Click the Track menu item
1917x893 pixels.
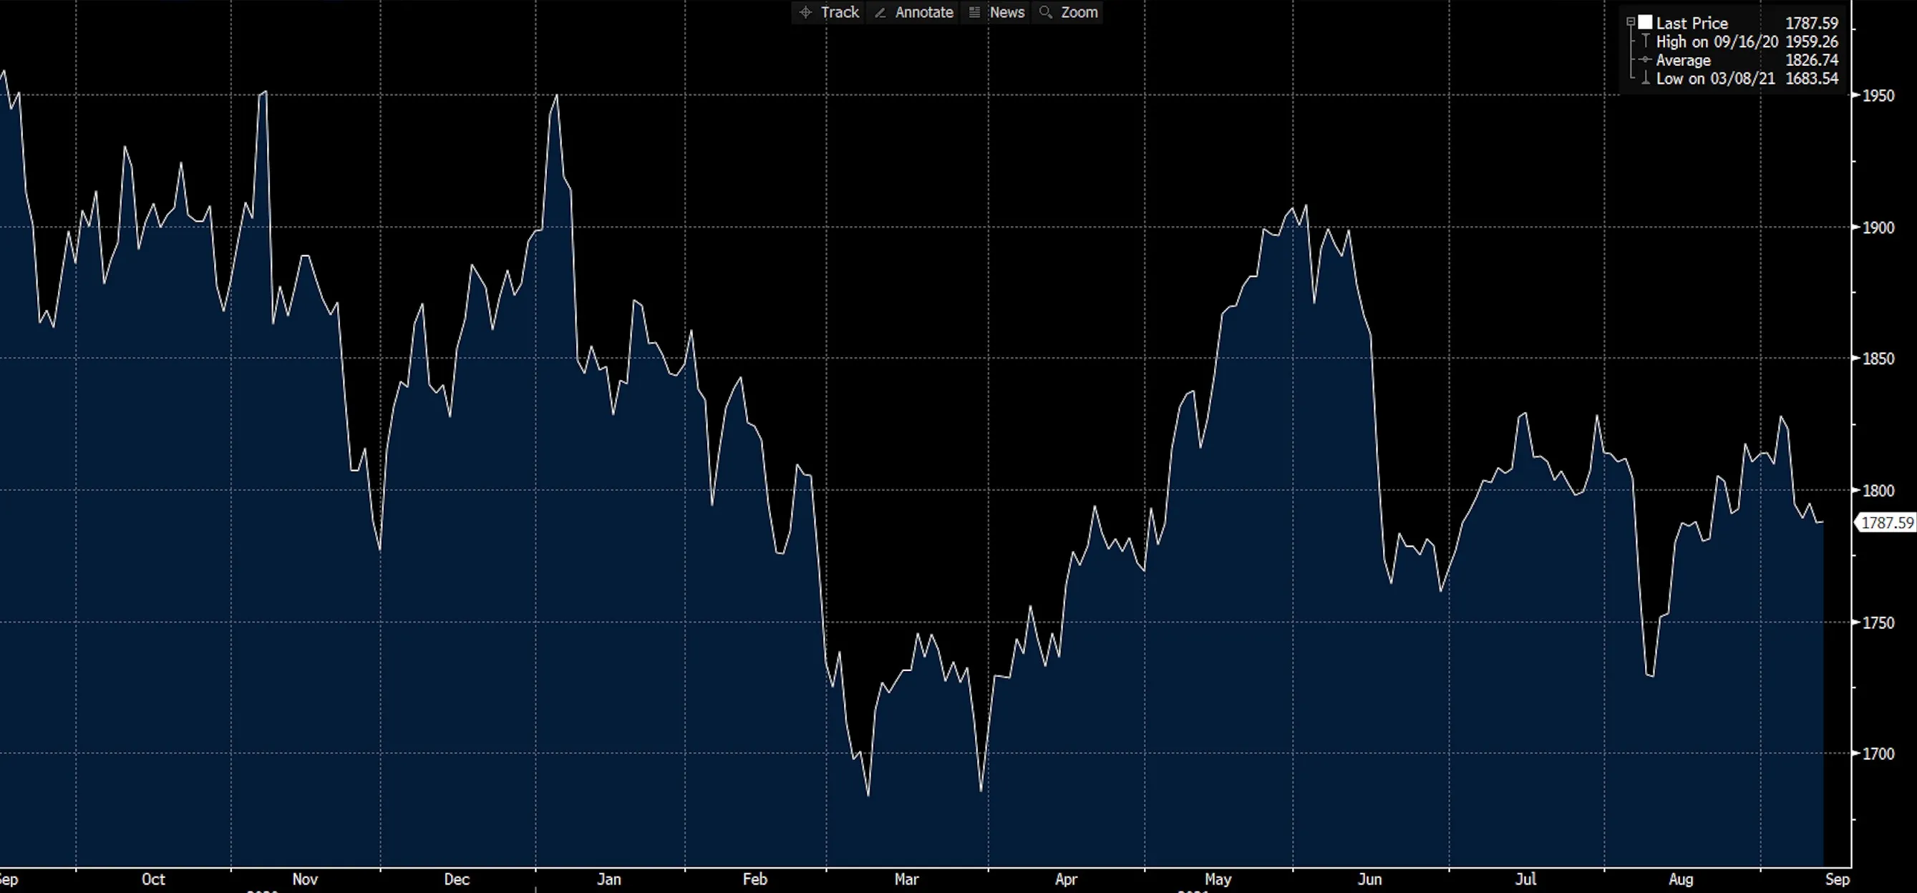[840, 12]
